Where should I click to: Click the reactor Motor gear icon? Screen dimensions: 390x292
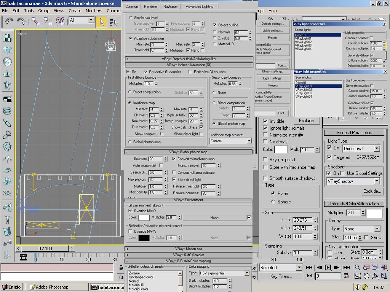7,146
